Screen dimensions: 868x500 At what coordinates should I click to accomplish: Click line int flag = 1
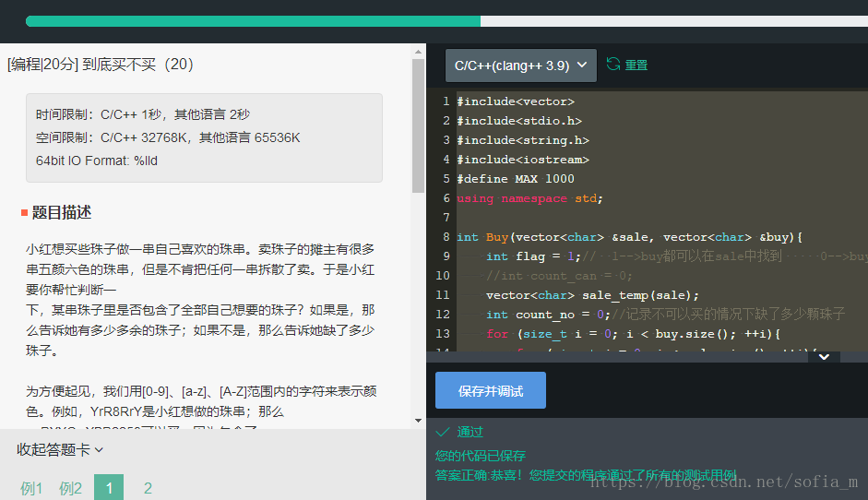[x=533, y=256]
